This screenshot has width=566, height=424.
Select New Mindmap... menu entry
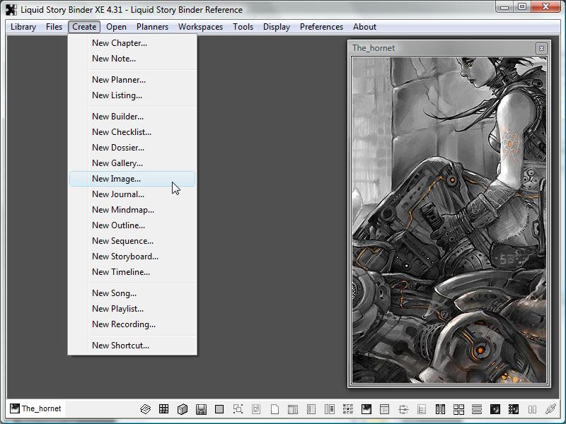click(x=122, y=210)
